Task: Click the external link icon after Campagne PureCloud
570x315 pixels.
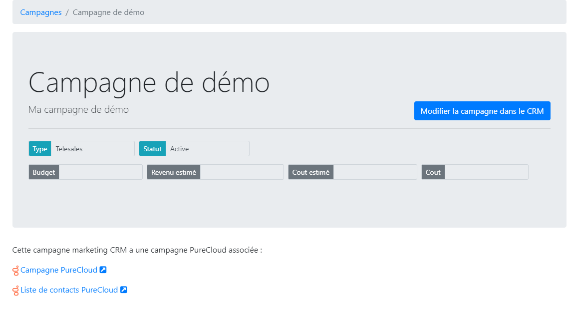Action: coord(103,270)
